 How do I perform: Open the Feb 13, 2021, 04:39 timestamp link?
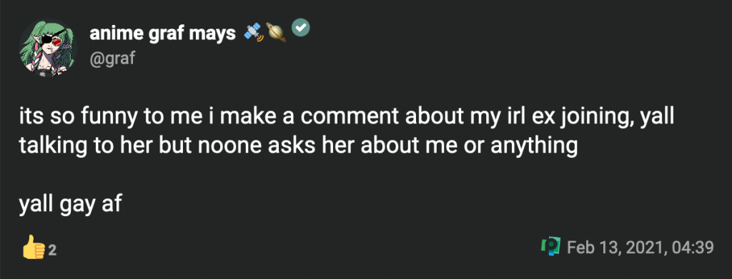pos(640,248)
